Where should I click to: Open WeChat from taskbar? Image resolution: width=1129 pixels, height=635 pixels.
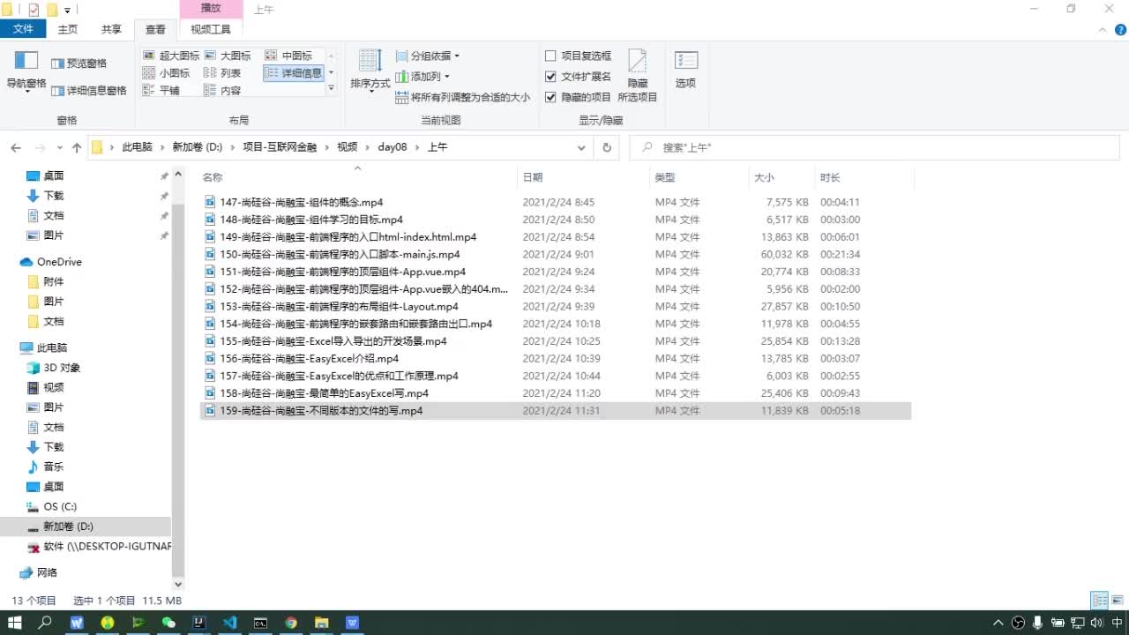click(168, 622)
